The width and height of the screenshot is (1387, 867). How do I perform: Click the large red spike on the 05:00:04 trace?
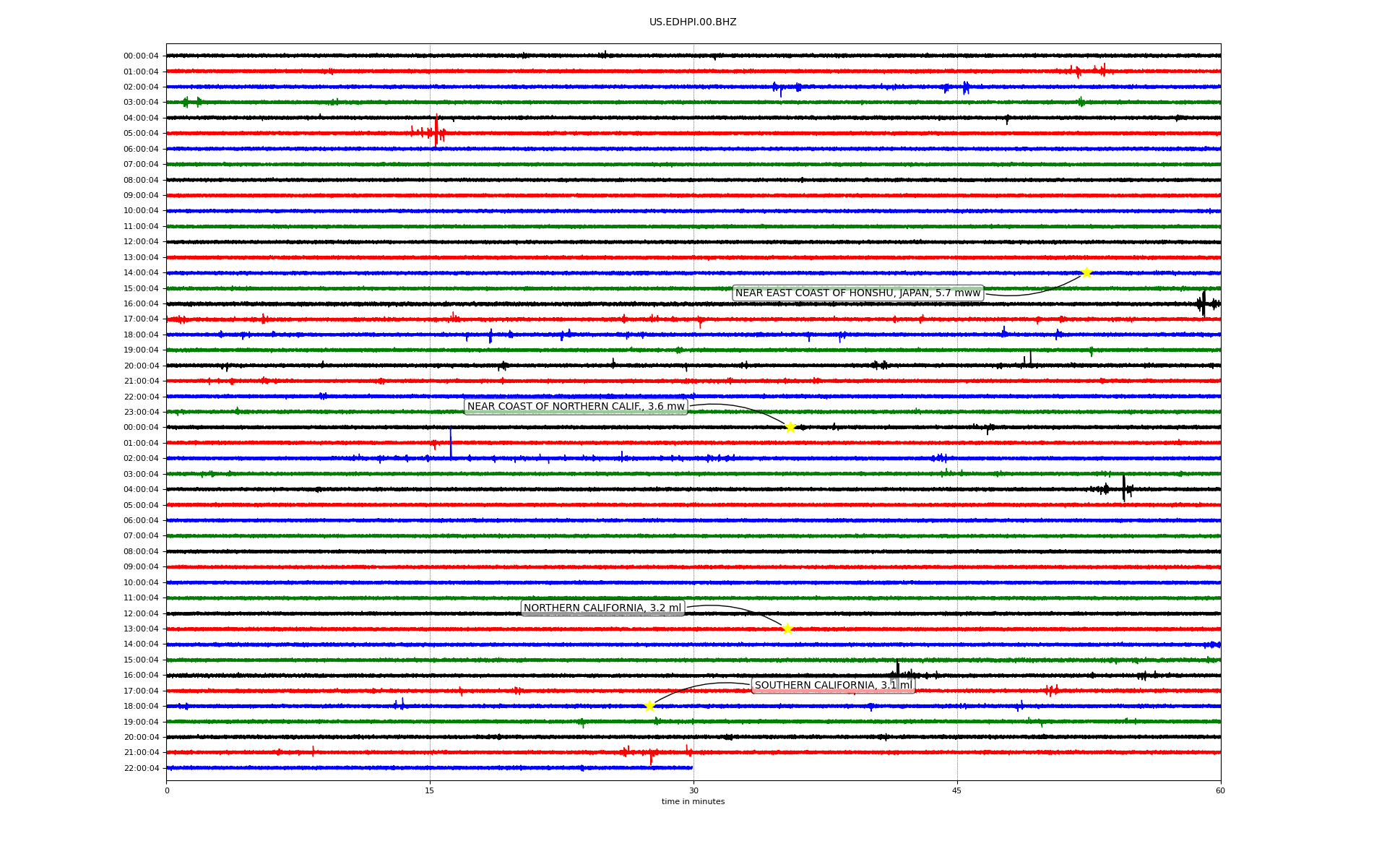pyautogui.click(x=436, y=130)
